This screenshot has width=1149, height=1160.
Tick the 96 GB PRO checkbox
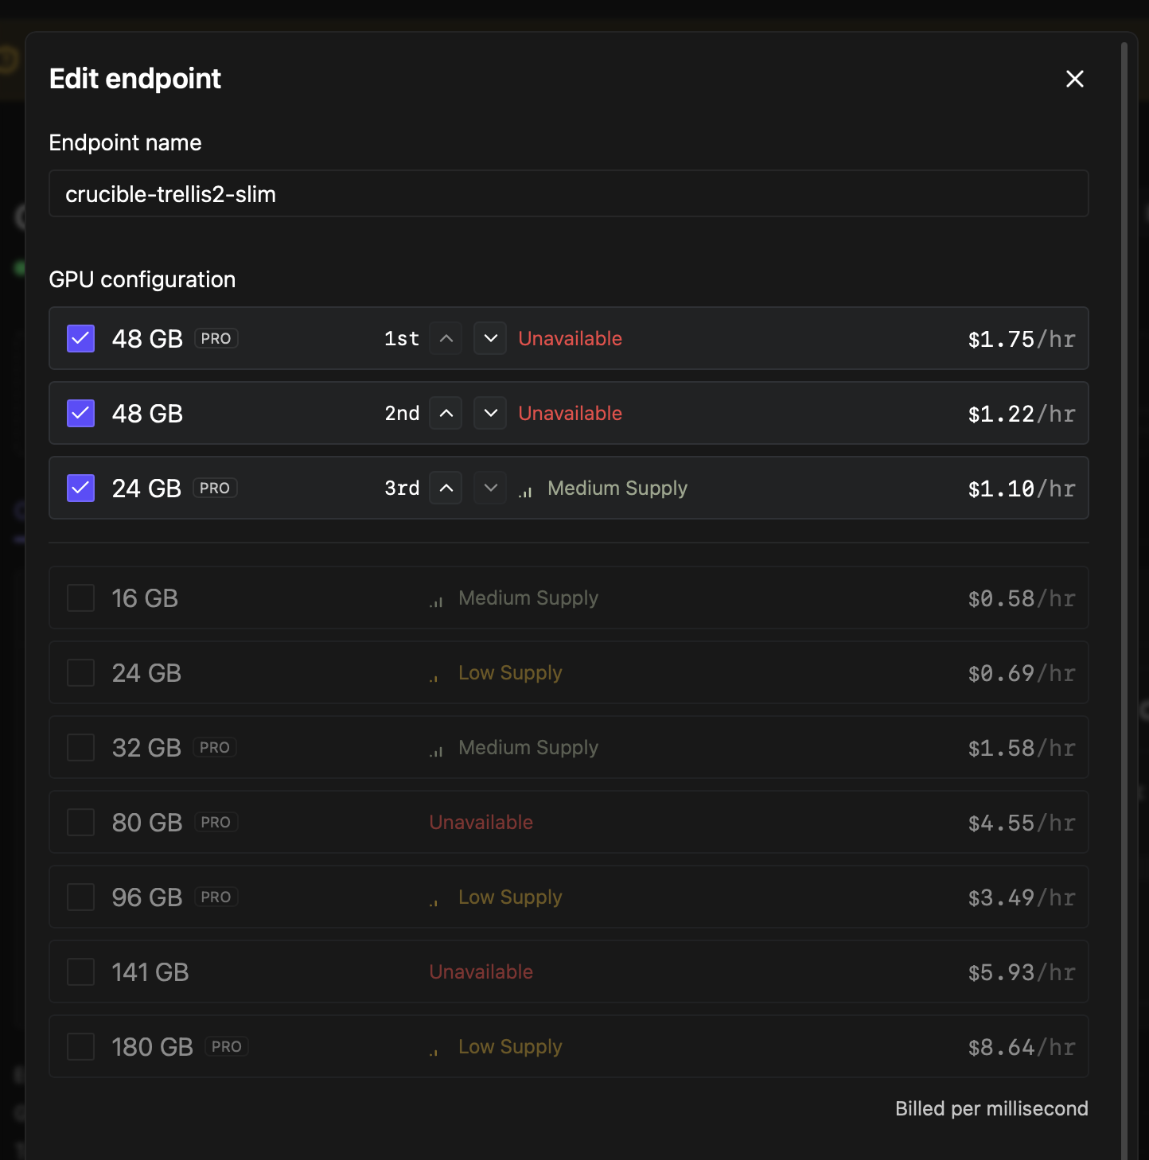(80, 897)
